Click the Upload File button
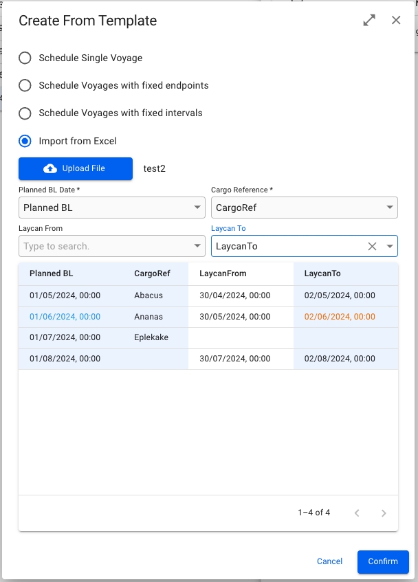Image resolution: width=418 pixels, height=582 pixels. 76,168
